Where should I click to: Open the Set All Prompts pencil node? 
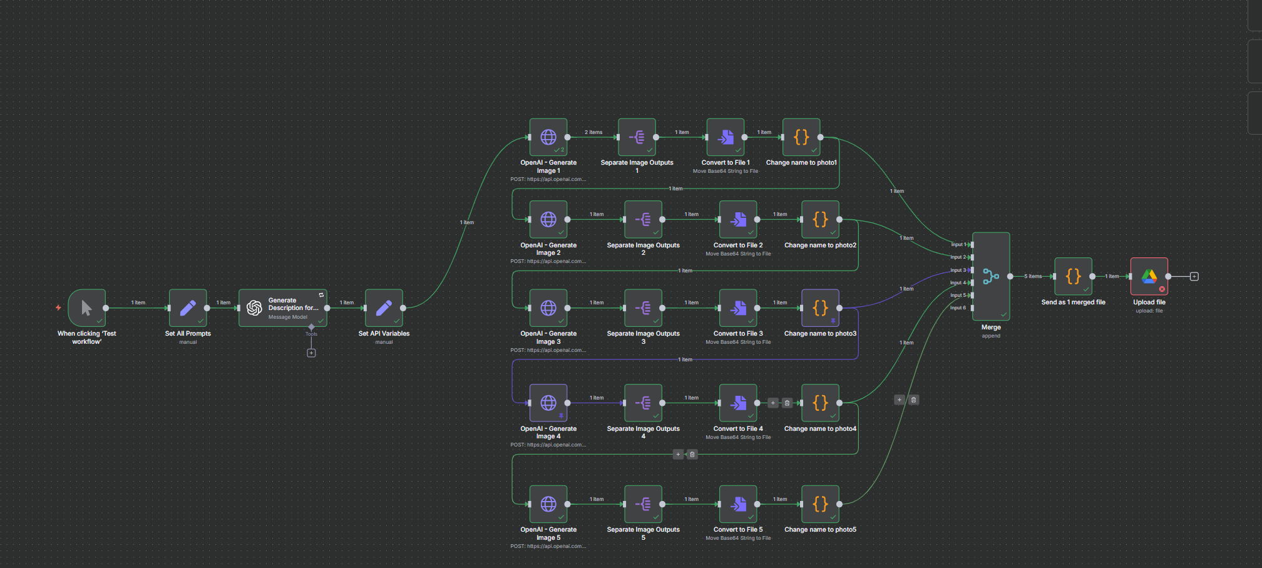tap(188, 307)
